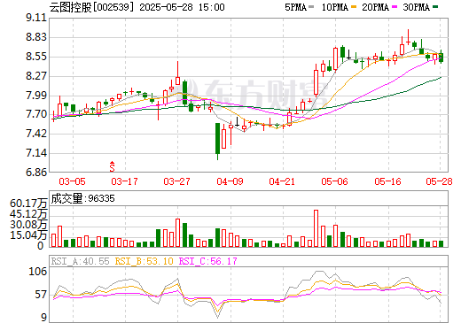Viewport: 461px width, 323px height.
Task: Click the 03-05 date axis label
Action: (x=72, y=181)
